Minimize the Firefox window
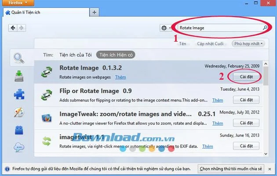Viewport: 277px width, 176px height. pyautogui.click(x=247, y=3)
